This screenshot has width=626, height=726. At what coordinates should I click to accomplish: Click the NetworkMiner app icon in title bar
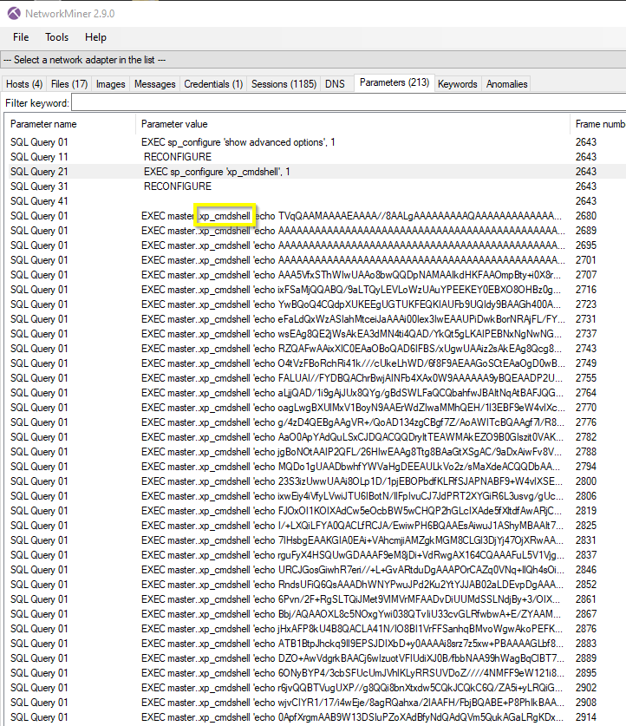pyautogui.click(x=13, y=13)
